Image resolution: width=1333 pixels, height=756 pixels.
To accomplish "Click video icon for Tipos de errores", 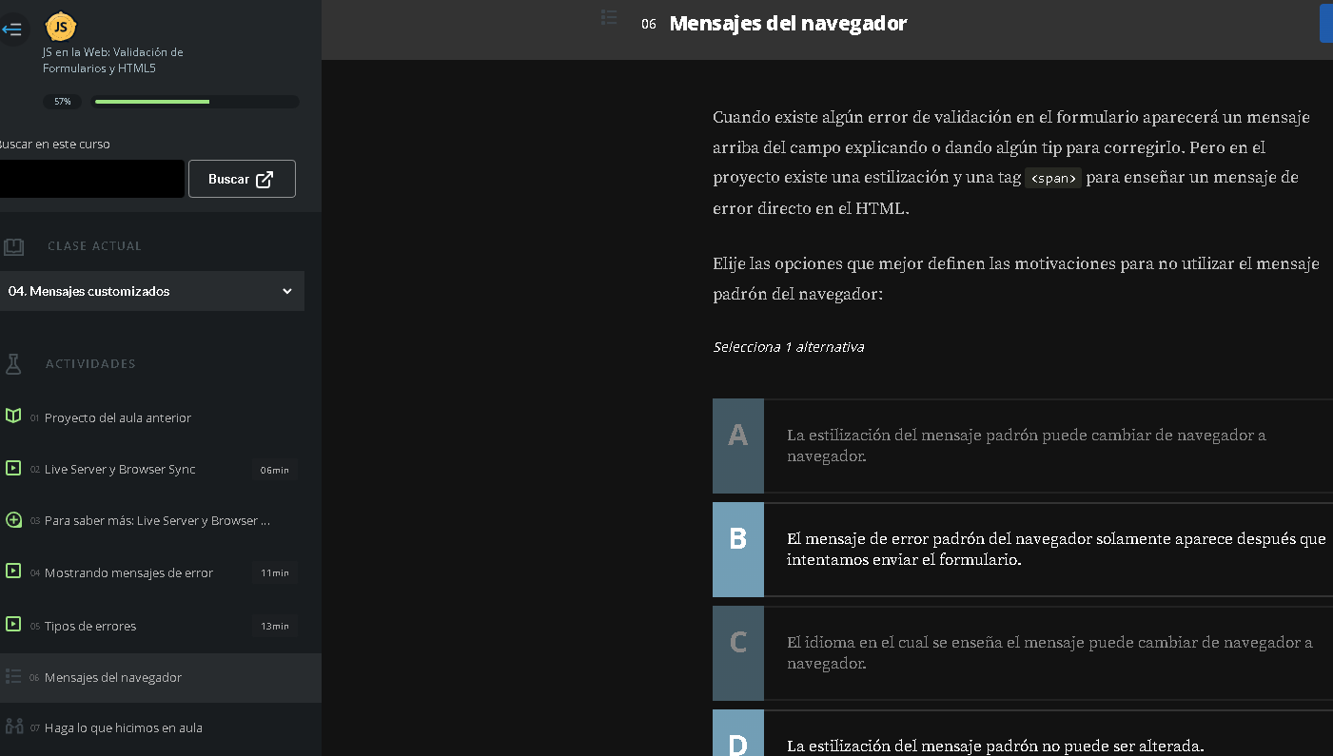I will click(x=13, y=625).
